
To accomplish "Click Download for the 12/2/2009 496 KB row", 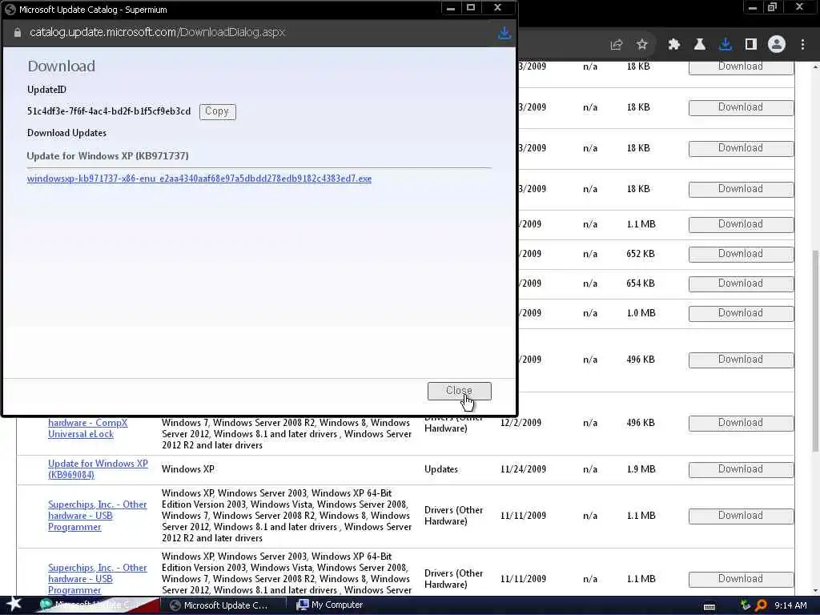I will pos(741,423).
